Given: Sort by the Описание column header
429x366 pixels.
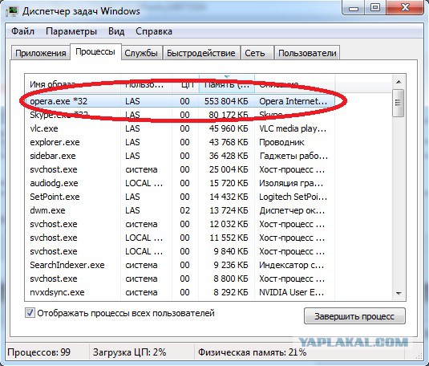Looking at the screenshot, I should (294, 84).
